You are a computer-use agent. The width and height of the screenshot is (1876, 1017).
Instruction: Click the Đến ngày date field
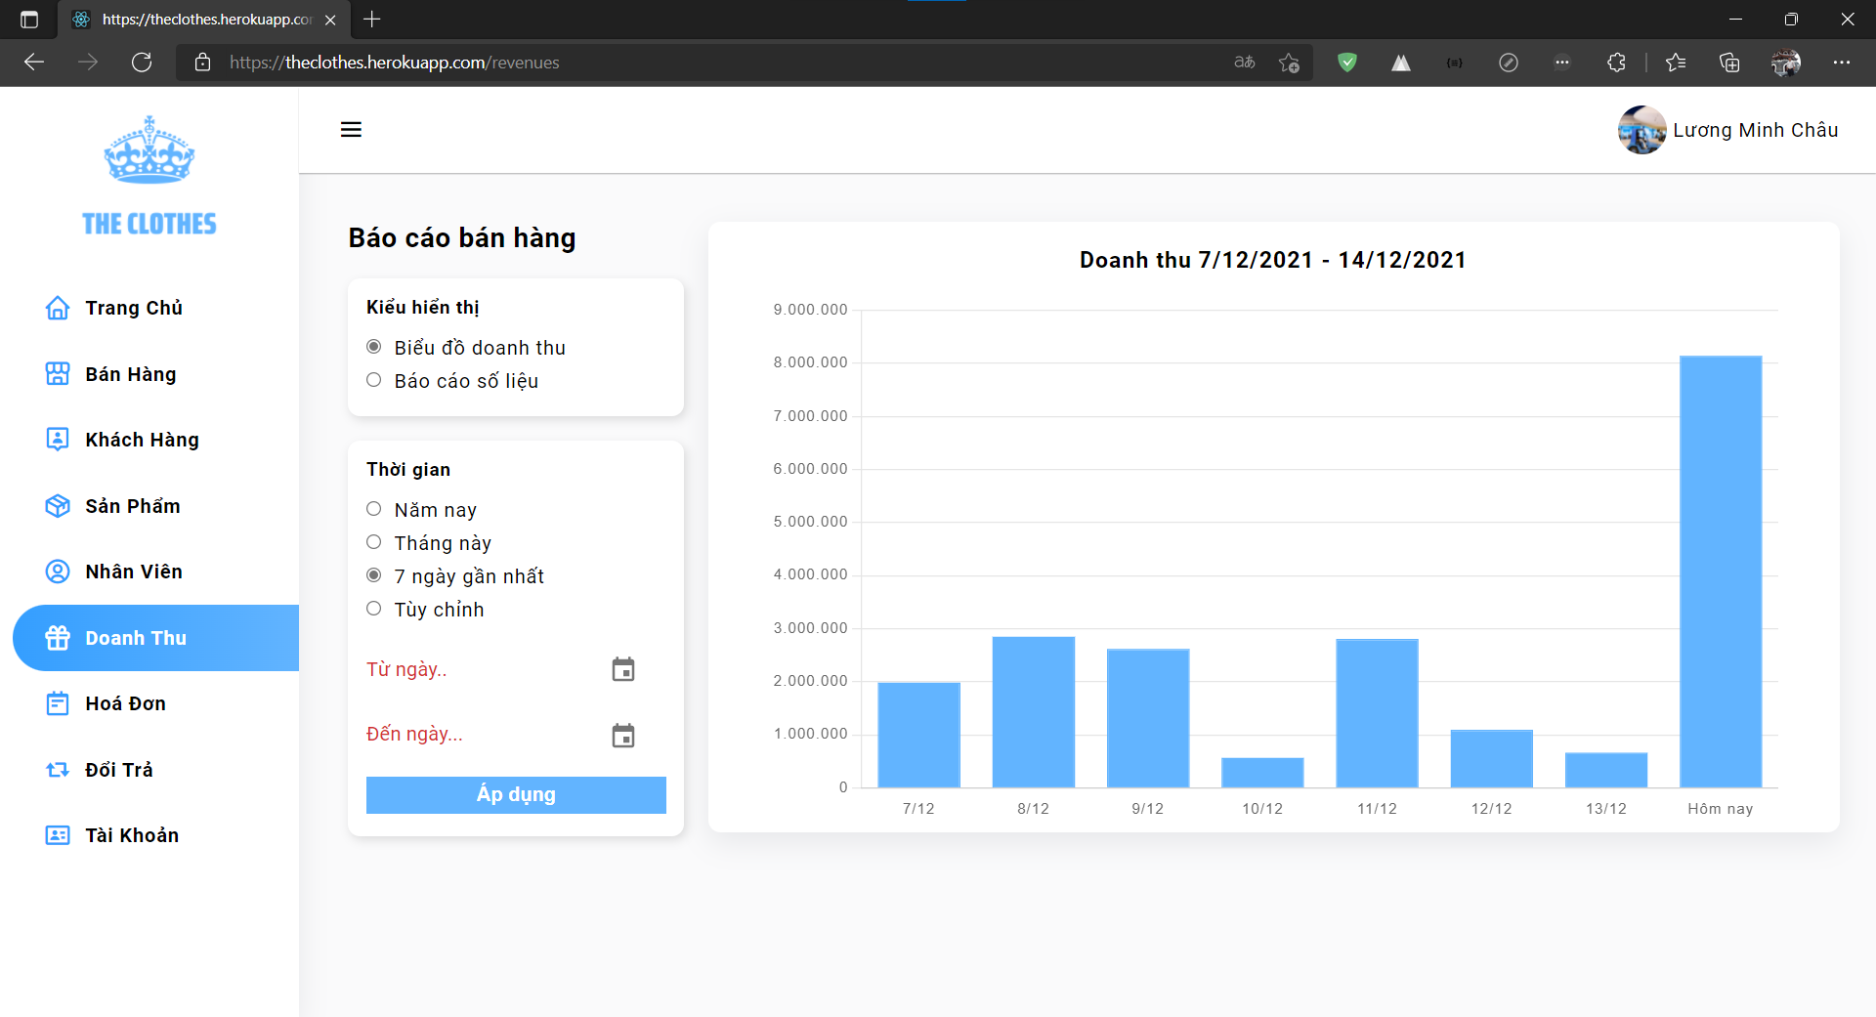tap(414, 734)
